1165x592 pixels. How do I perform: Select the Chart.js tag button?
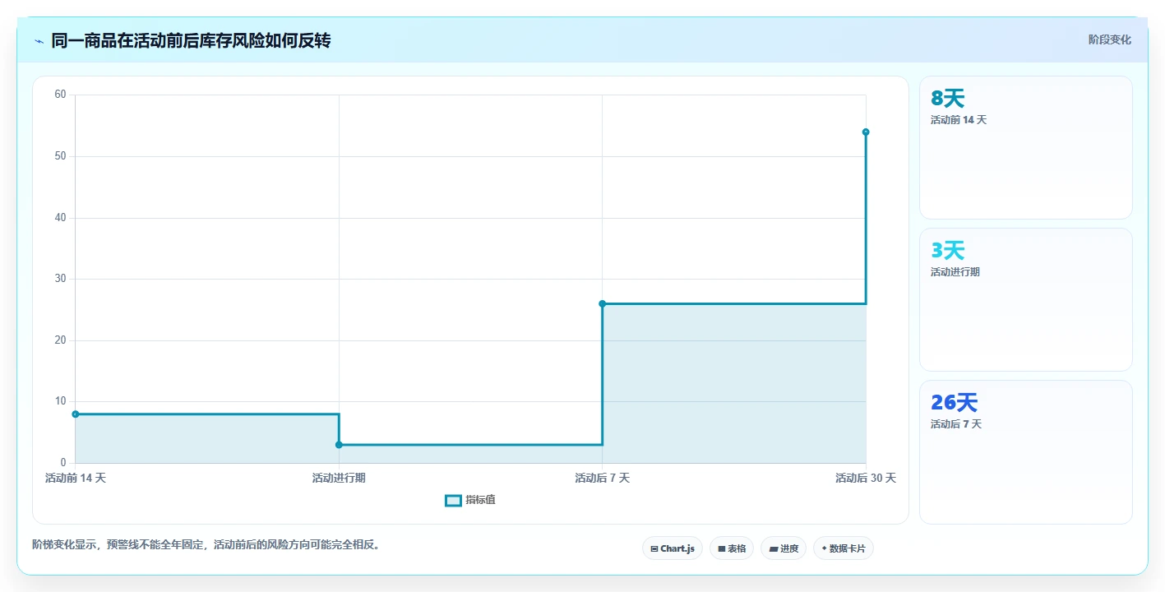tap(673, 548)
